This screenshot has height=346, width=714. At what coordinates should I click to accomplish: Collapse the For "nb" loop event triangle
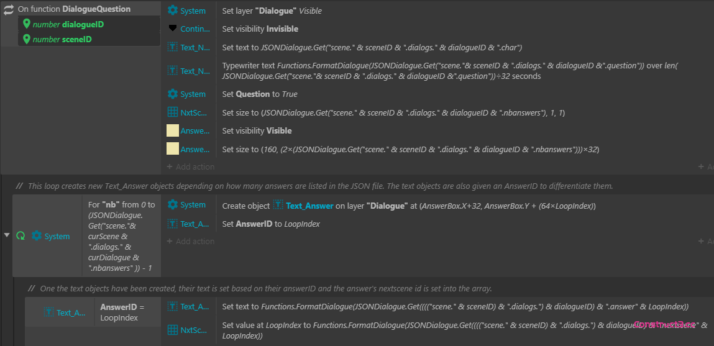click(x=7, y=235)
